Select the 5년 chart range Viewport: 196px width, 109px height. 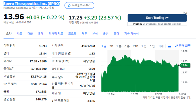pyautogui.click(x=152, y=46)
